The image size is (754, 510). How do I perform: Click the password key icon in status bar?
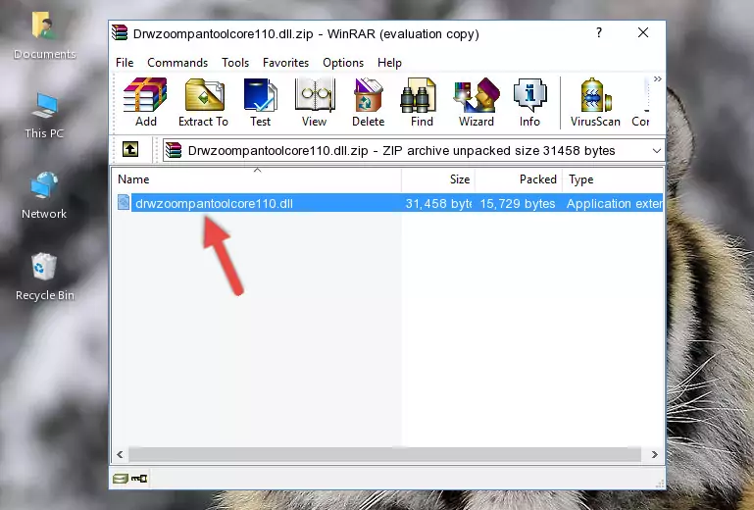pos(139,479)
